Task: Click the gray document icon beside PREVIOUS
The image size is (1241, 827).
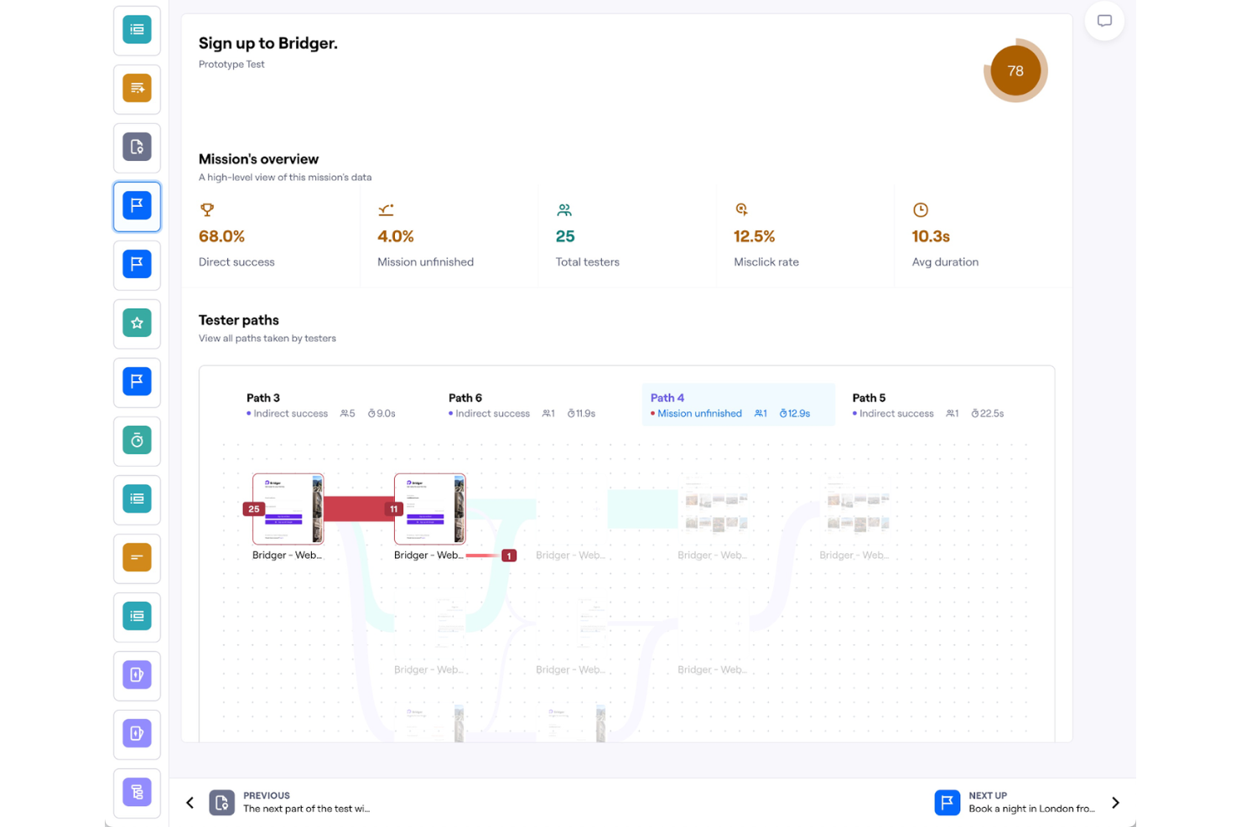Action: tap(221, 803)
